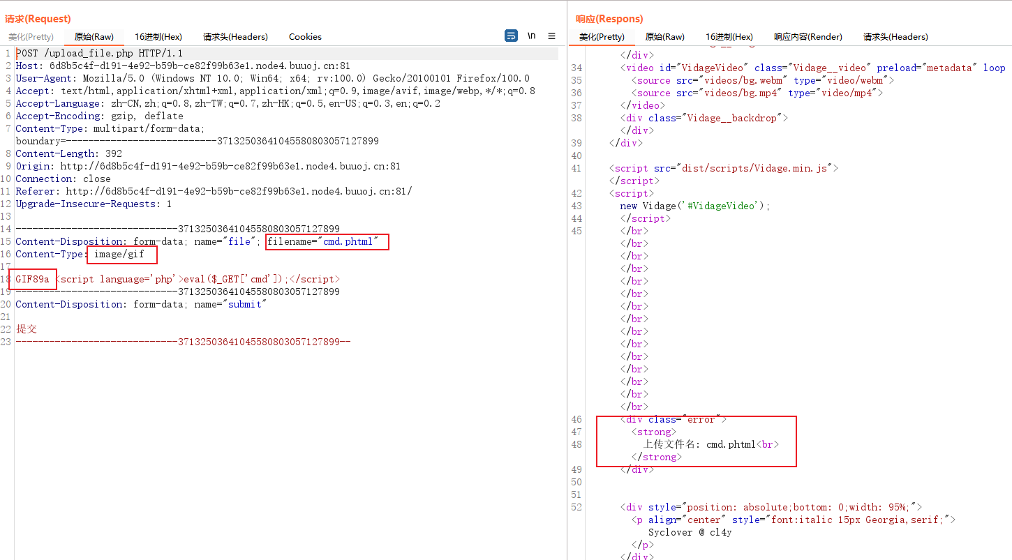Click the Referer header line
The height and width of the screenshot is (560, 1012).
tap(214, 192)
